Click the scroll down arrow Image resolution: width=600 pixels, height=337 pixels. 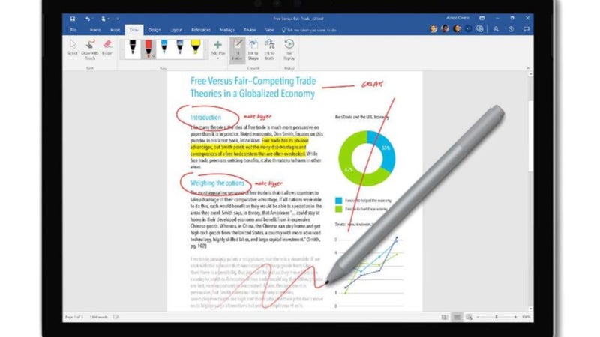tap(531, 309)
